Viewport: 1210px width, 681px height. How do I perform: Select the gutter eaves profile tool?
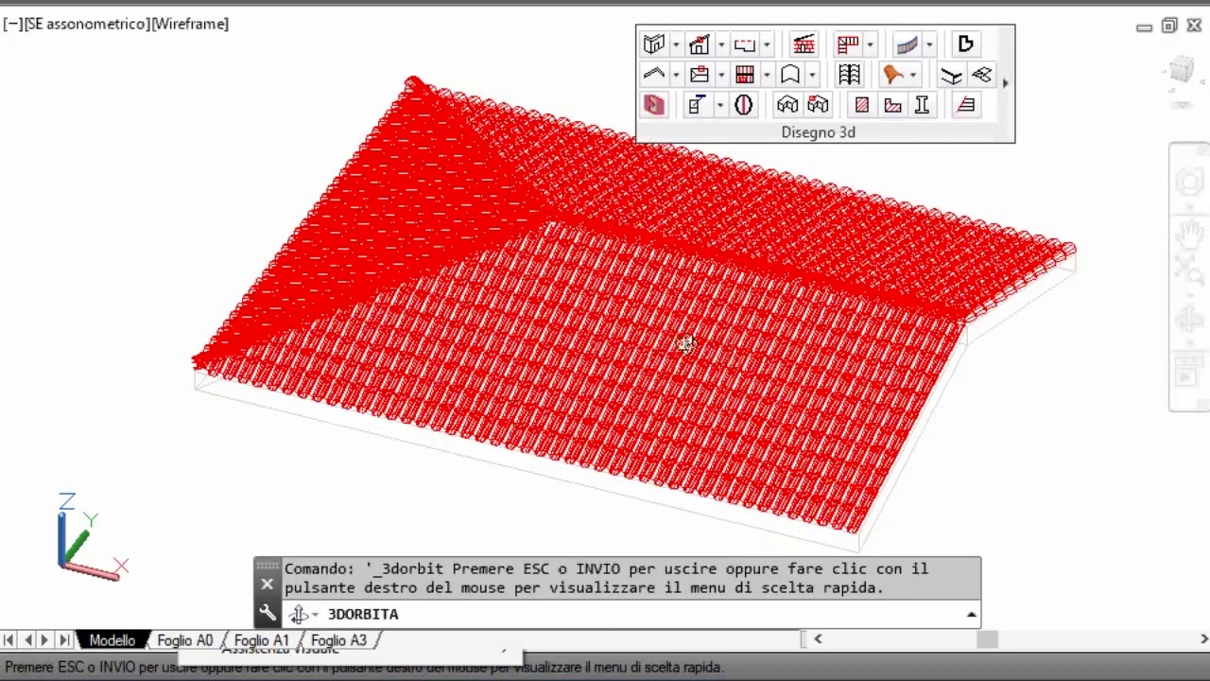click(x=952, y=76)
